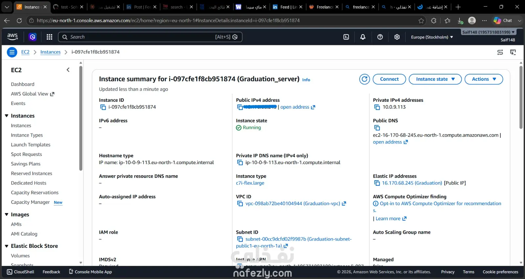525x279 pixels.
Task: Open the EC2 hamburger navigation menu
Action: [x=12, y=52]
